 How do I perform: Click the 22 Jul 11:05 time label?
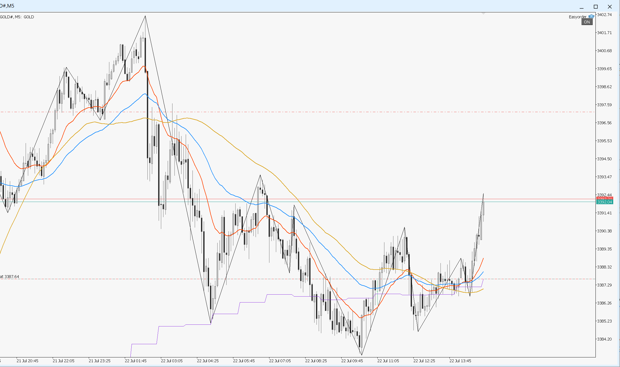click(x=388, y=361)
